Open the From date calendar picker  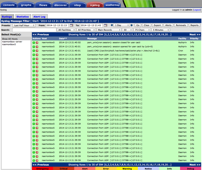pos(71,25)
